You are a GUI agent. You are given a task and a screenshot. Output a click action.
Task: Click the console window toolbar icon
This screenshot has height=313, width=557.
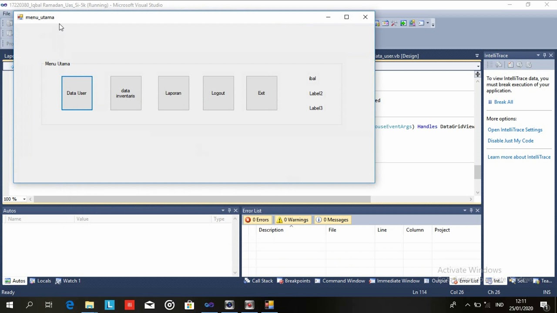(x=421, y=23)
